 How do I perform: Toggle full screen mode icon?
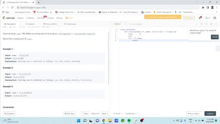pos(216,24)
